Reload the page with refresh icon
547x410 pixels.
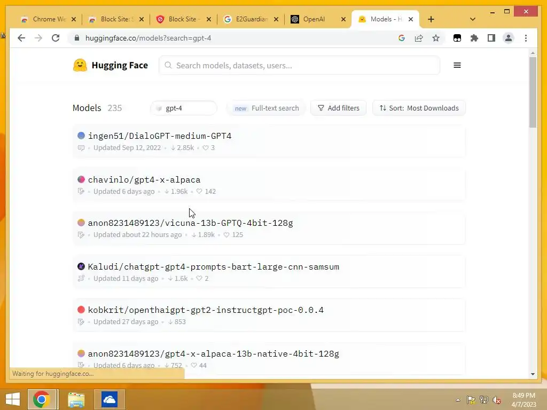tap(56, 38)
